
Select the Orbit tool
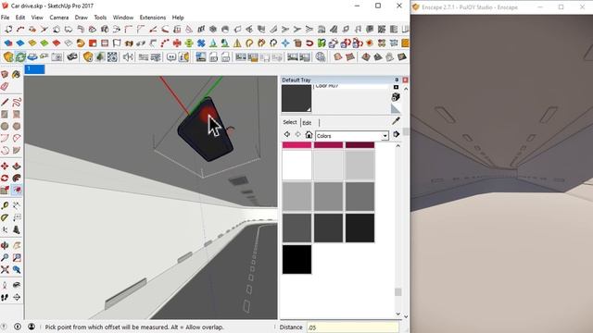pyautogui.click(x=5, y=246)
